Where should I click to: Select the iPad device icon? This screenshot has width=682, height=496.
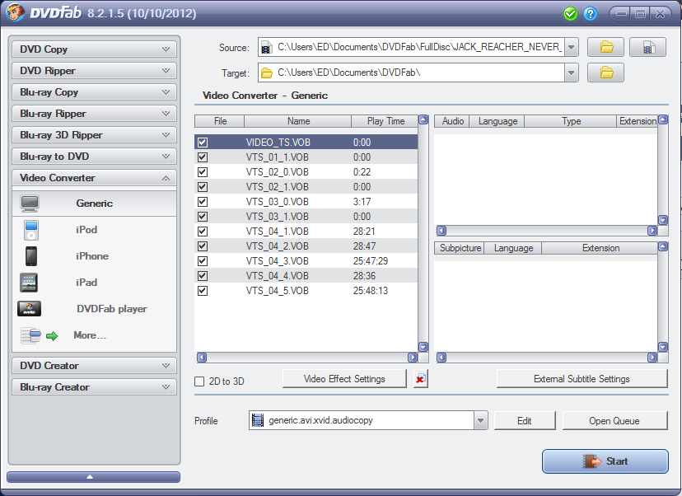(29, 283)
